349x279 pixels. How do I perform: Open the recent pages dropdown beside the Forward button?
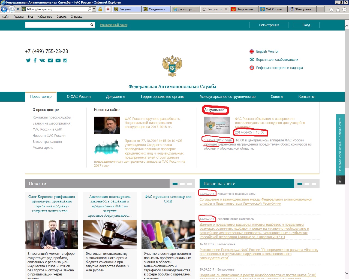coord(18,9)
